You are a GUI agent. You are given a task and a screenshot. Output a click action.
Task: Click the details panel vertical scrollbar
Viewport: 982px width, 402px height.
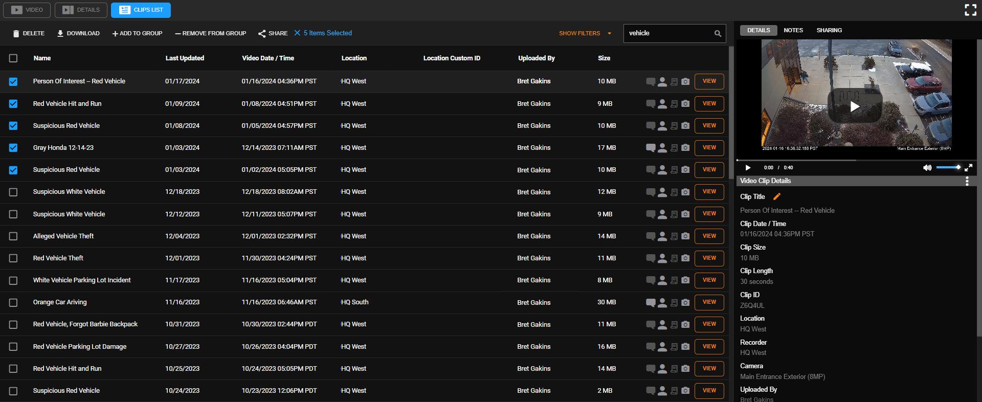(x=979, y=189)
